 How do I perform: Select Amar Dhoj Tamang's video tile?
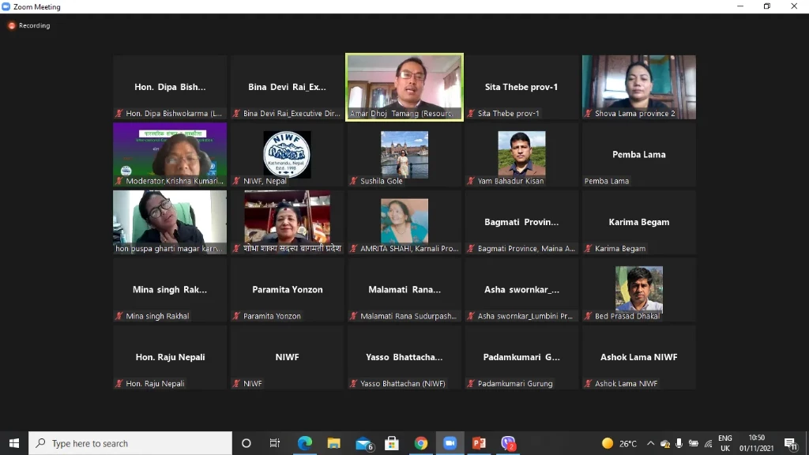404,87
